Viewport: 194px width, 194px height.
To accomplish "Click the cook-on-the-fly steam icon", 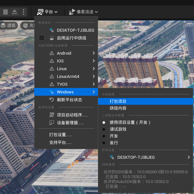I will [x=52, y=38].
